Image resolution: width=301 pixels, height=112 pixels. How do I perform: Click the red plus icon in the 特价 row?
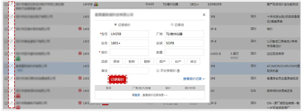point(80,29)
